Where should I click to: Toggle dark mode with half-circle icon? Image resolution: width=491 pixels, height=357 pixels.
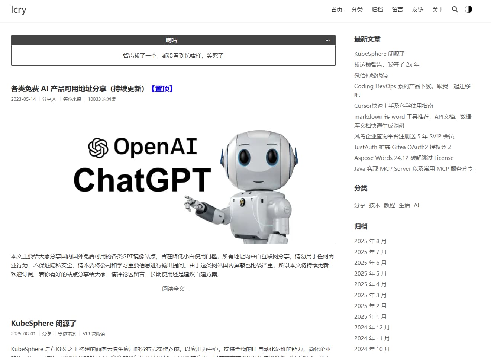[468, 9]
